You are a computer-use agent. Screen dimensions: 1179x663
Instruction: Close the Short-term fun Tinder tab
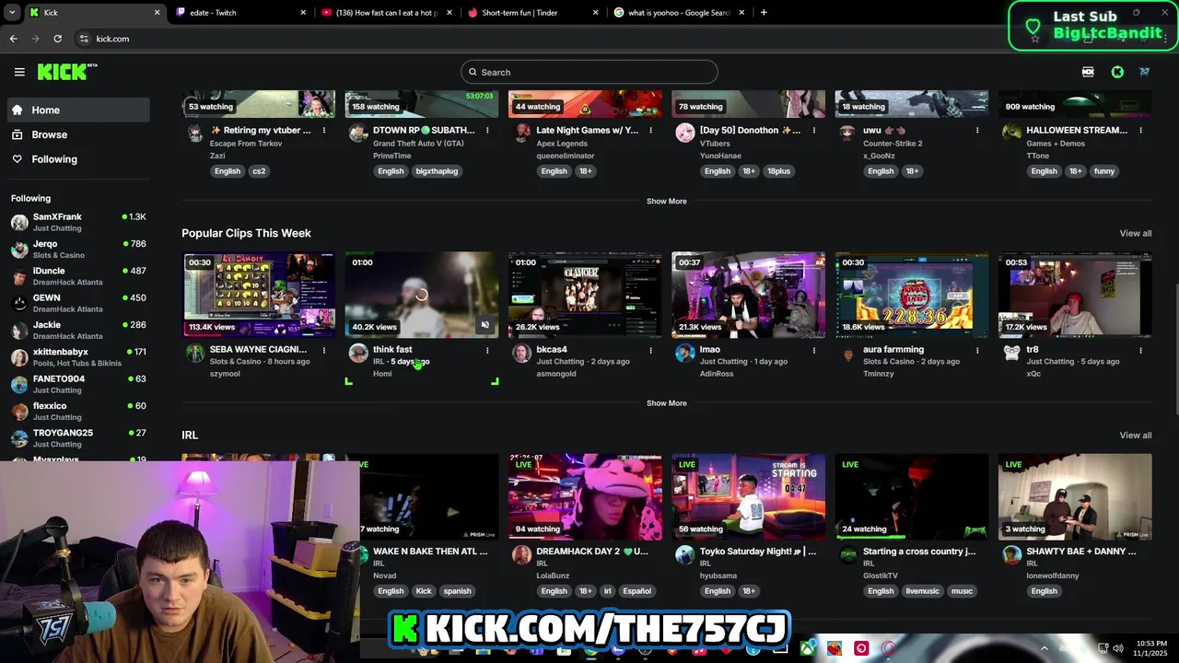pos(595,13)
